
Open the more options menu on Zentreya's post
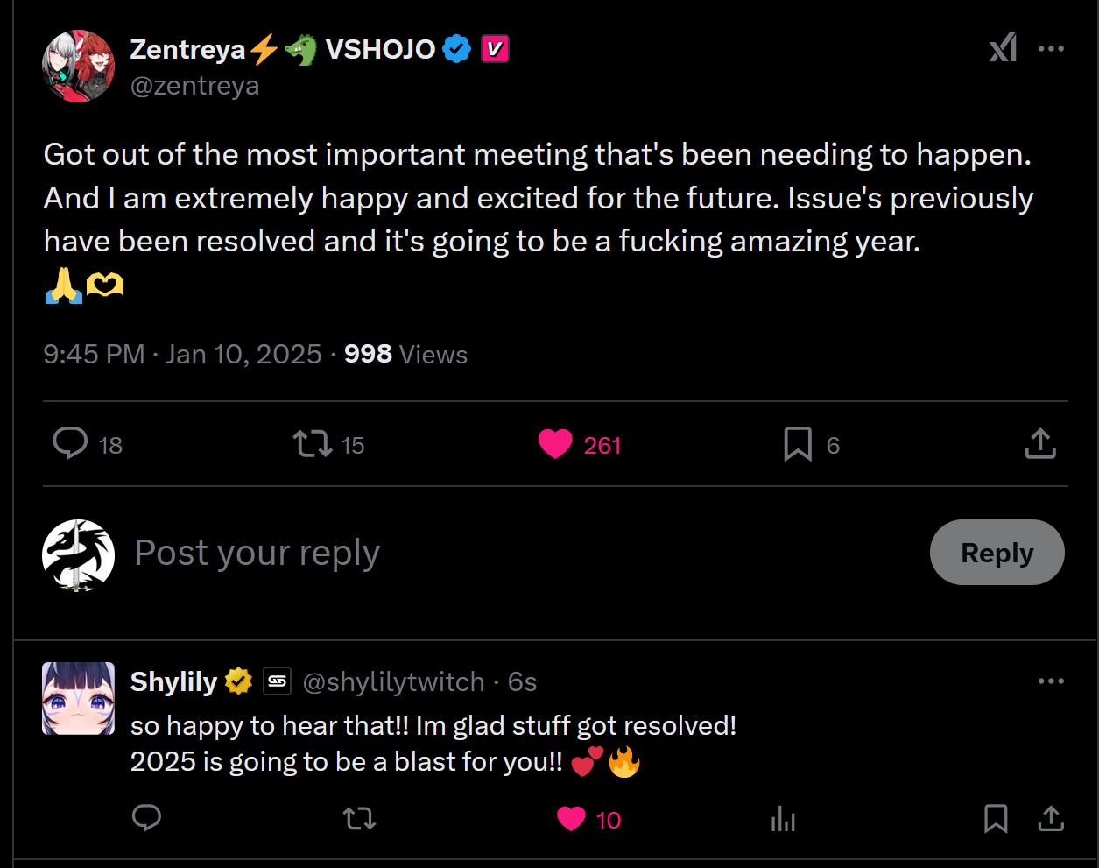pos(1051,49)
